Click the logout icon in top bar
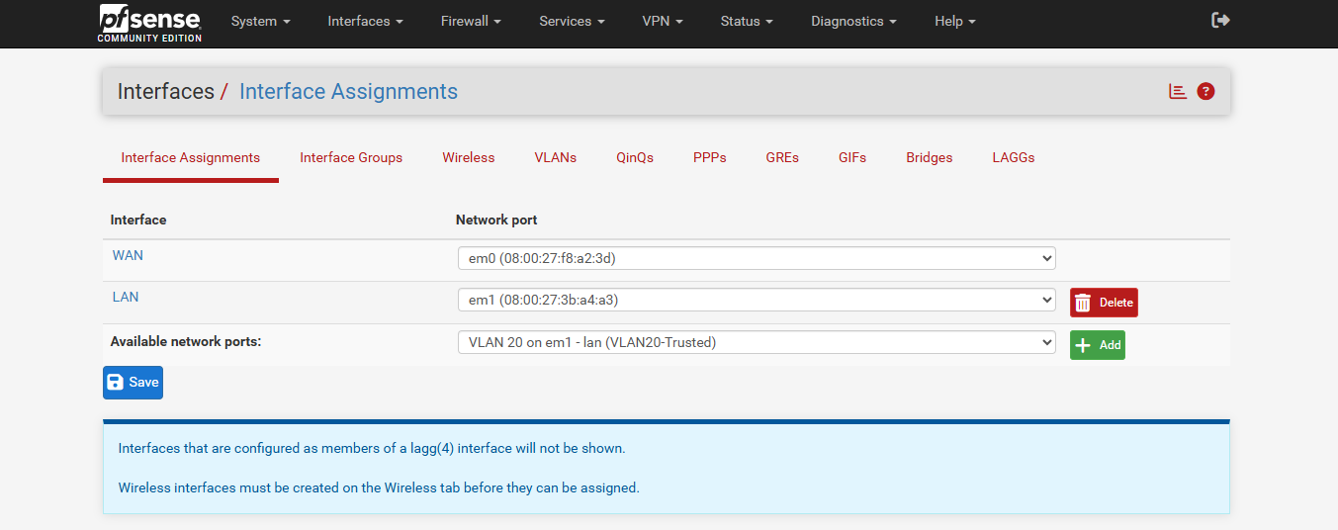 coord(1220,20)
